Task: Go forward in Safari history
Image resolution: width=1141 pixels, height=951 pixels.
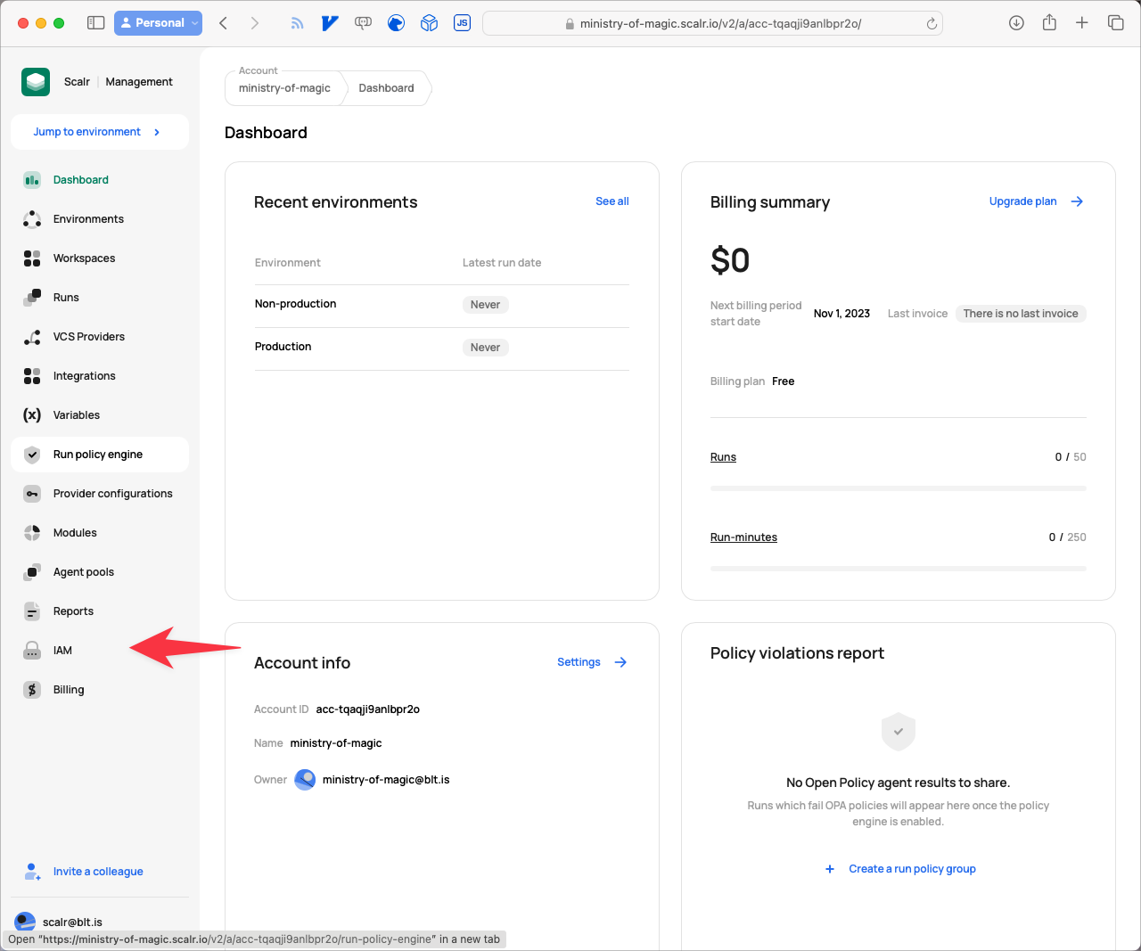Action: [x=255, y=23]
